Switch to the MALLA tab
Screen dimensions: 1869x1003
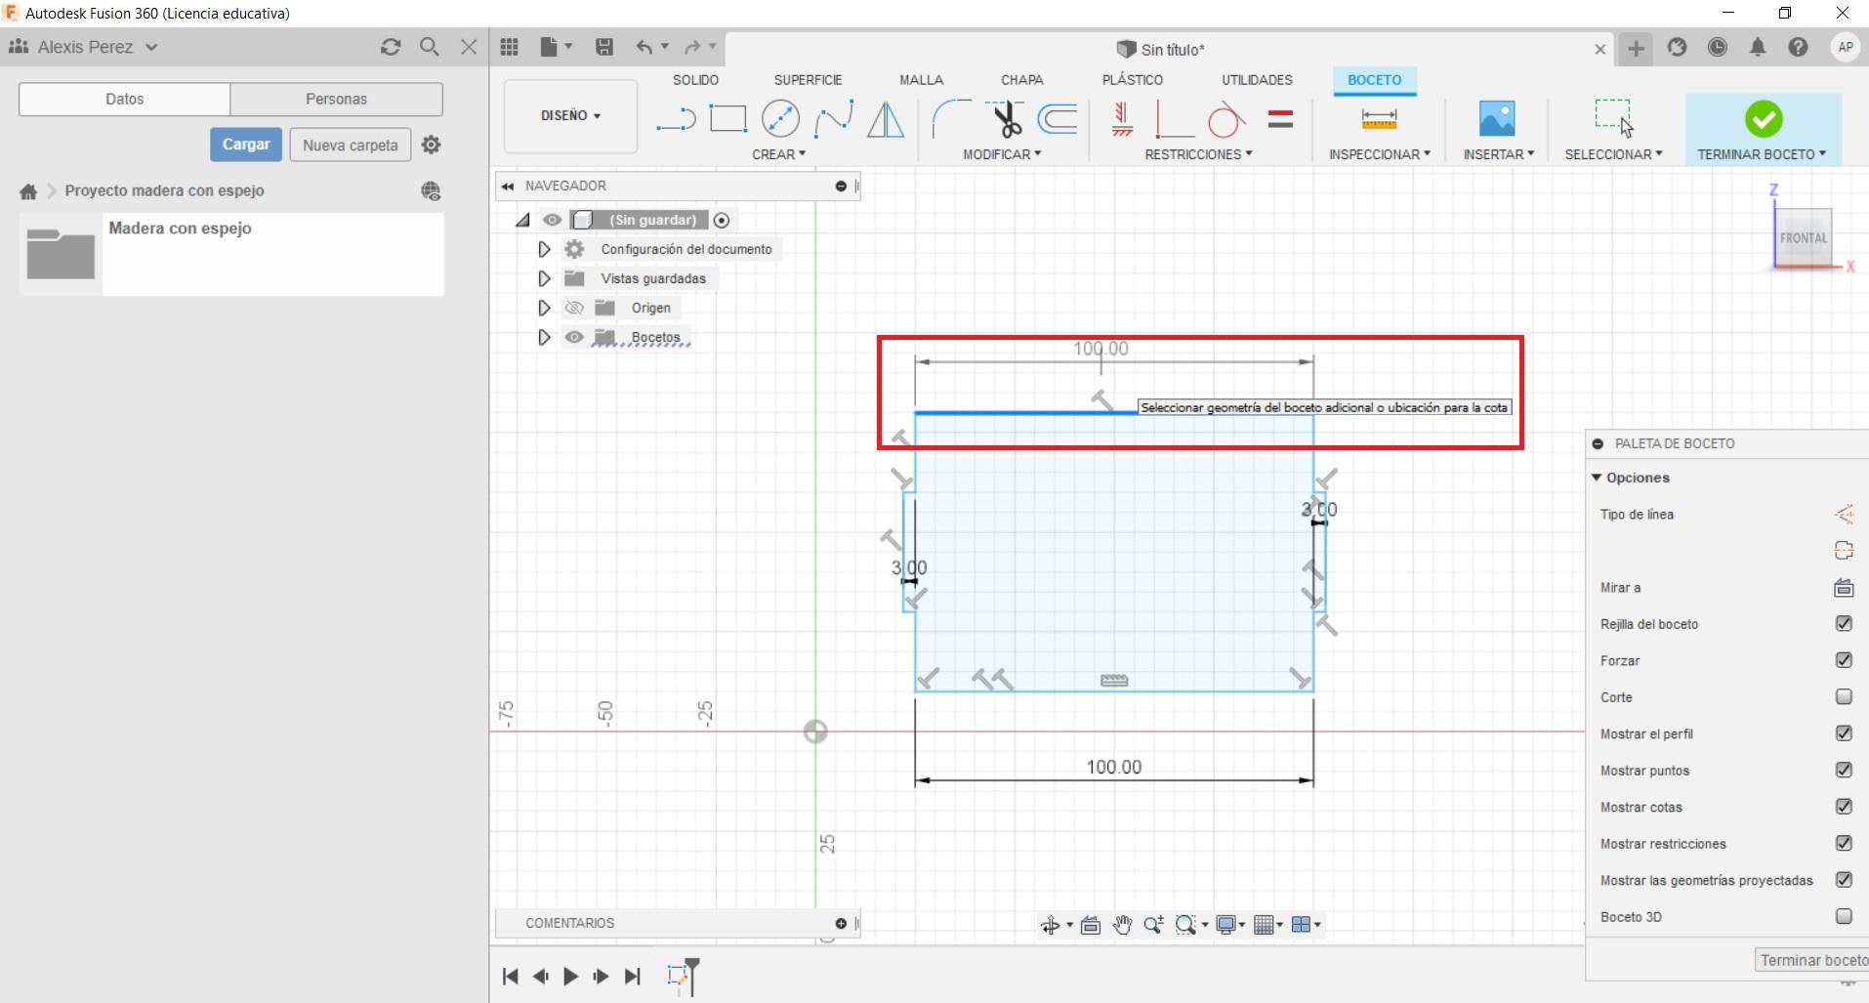click(x=921, y=80)
